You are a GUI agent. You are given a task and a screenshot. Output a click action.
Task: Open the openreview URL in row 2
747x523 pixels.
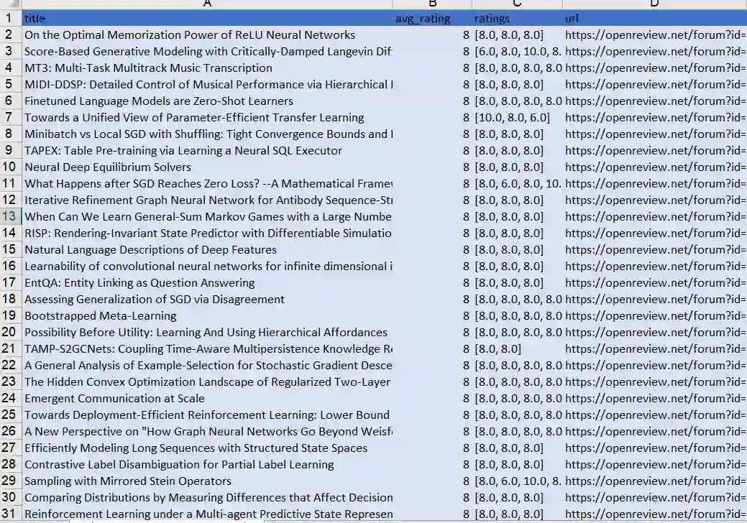pos(654,34)
